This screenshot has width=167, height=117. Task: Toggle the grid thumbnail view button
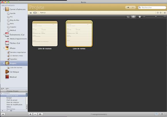133,17
